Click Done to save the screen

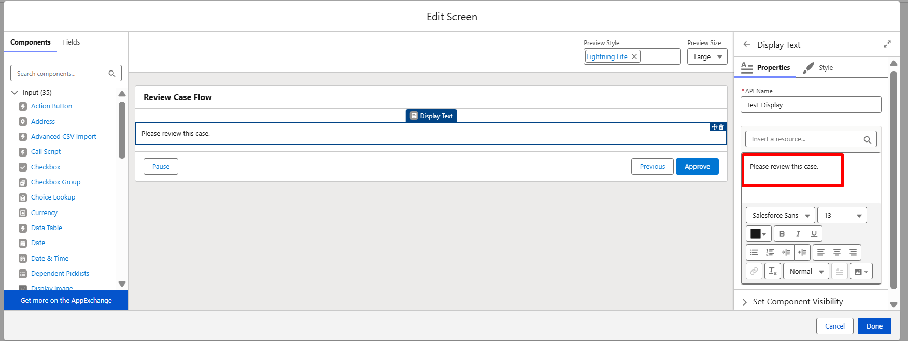[x=874, y=326]
